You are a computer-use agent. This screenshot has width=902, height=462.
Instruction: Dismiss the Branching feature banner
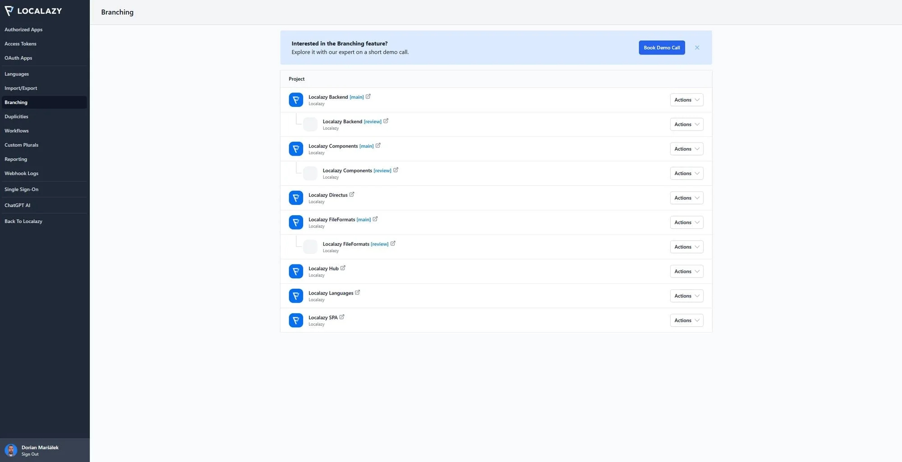tap(697, 47)
